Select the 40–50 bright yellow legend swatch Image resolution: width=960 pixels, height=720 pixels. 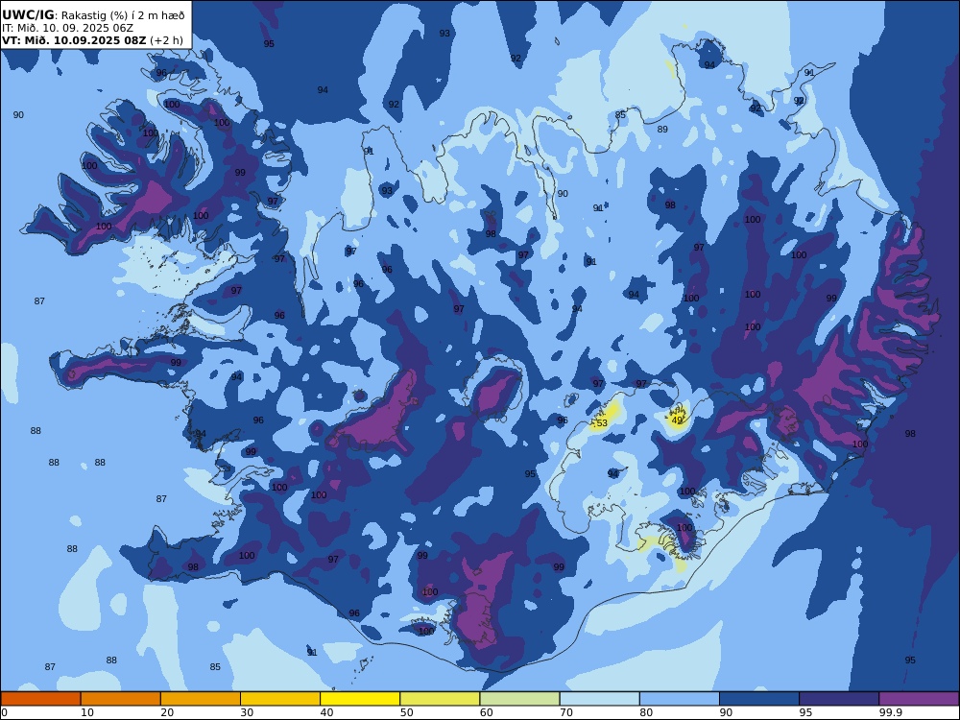pos(360,699)
